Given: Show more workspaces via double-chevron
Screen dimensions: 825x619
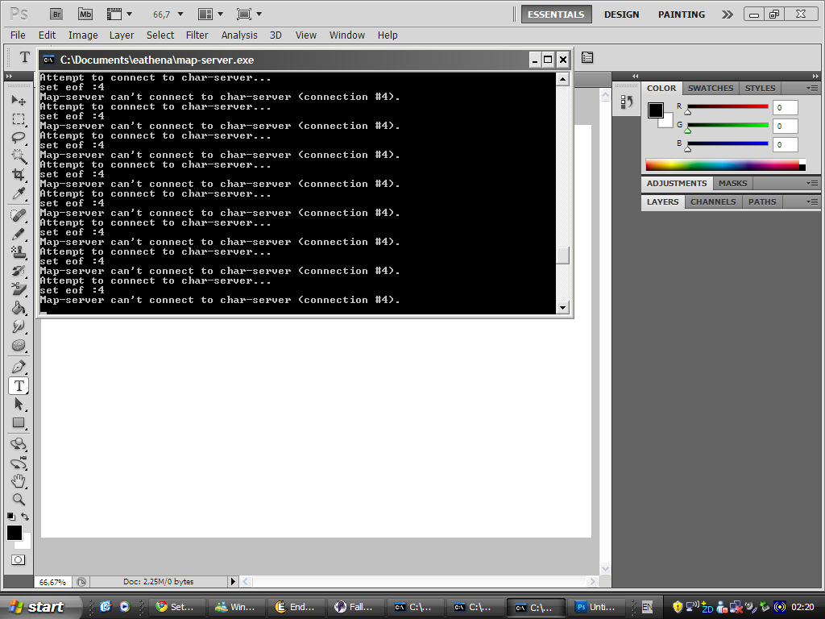Looking at the screenshot, I should (x=728, y=15).
